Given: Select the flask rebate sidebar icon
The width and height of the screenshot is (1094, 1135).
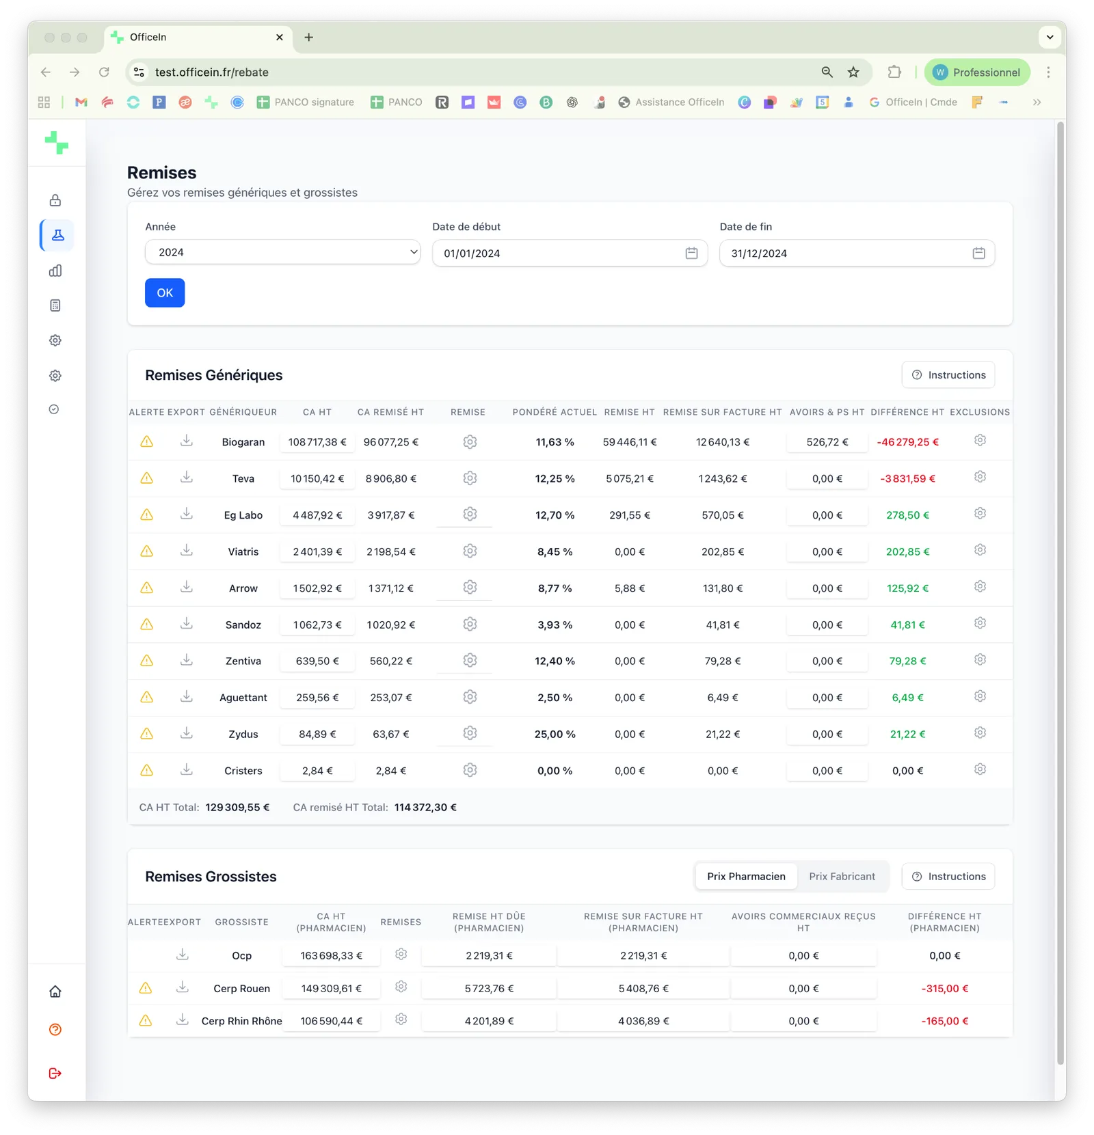Looking at the screenshot, I should (58, 235).
